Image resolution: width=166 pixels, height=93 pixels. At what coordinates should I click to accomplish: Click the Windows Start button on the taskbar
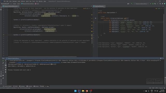pos(75,91)
